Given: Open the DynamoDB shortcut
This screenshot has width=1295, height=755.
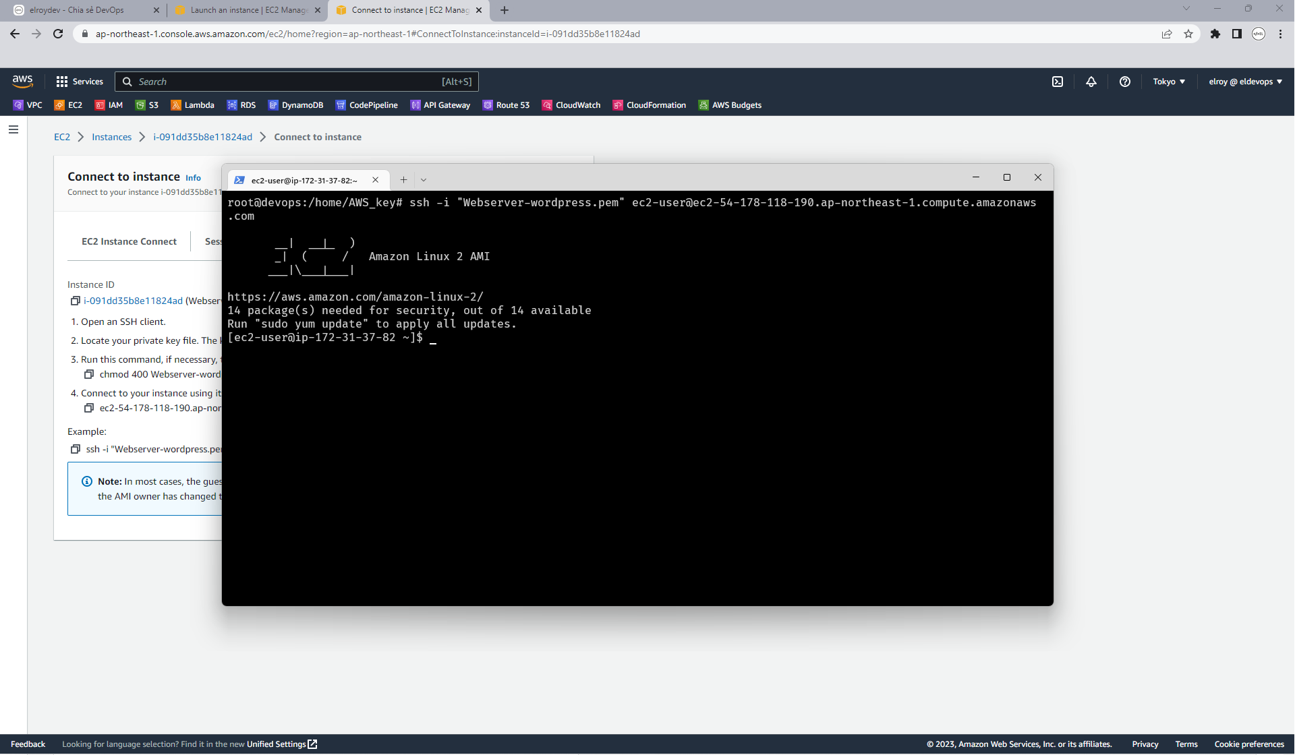Looking at the screenshot, I should pyautogui.click(x=296, y=105).
